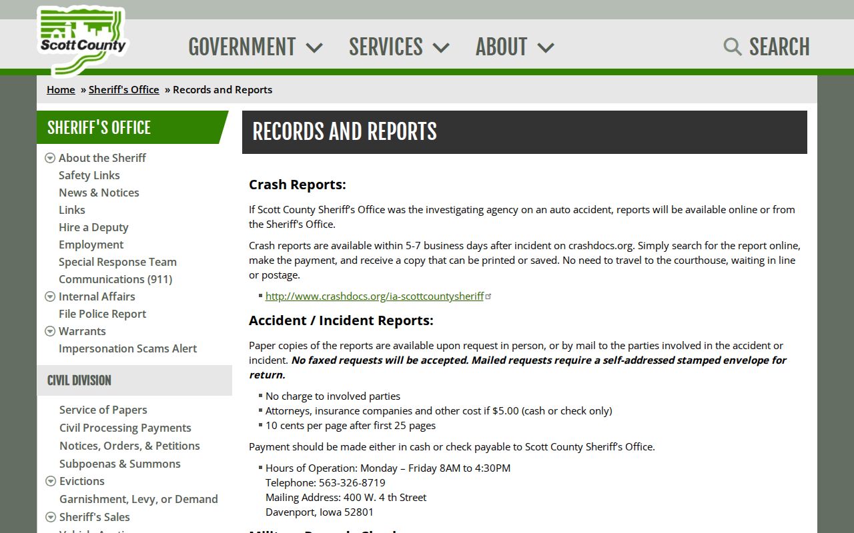View the Special Response Team page

117,262
